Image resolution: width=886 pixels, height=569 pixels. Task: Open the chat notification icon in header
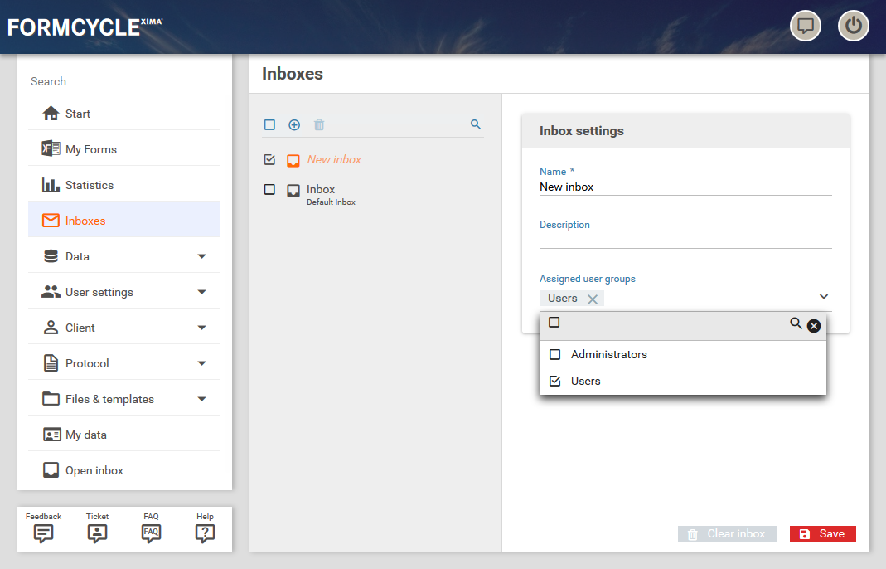click(805, 26)
